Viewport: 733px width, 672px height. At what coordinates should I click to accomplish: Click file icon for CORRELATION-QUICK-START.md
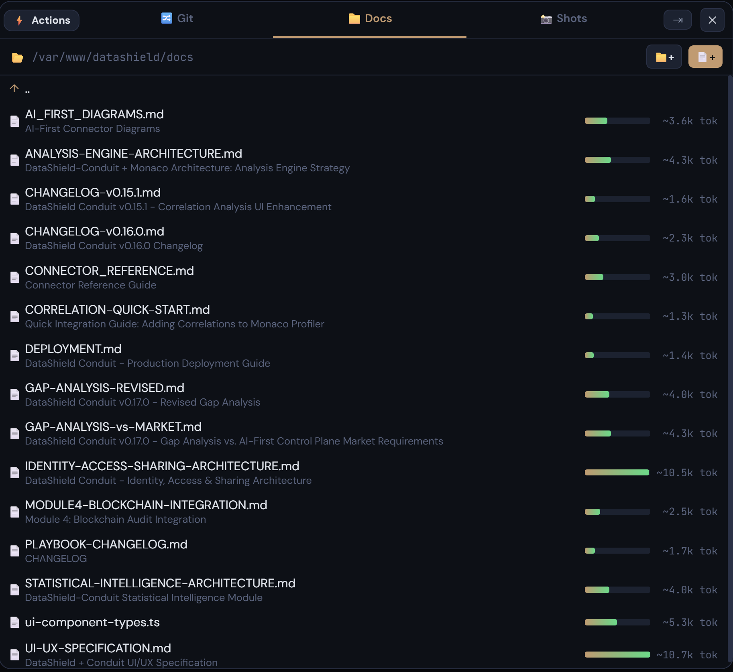15,316
